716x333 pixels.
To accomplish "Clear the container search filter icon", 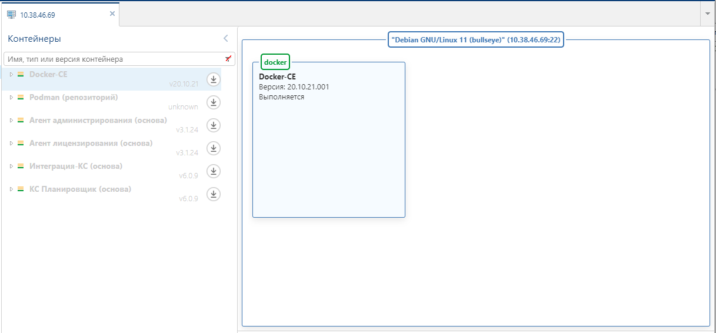I will [x=228, y=59].
